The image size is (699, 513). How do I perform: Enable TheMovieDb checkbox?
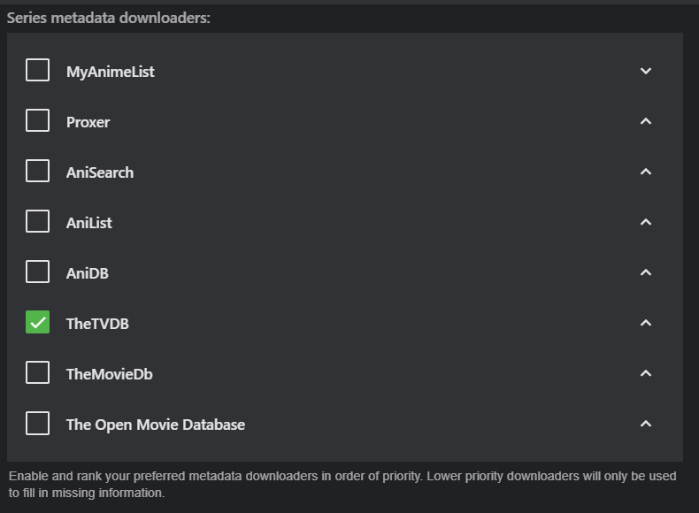click(37, 373)
